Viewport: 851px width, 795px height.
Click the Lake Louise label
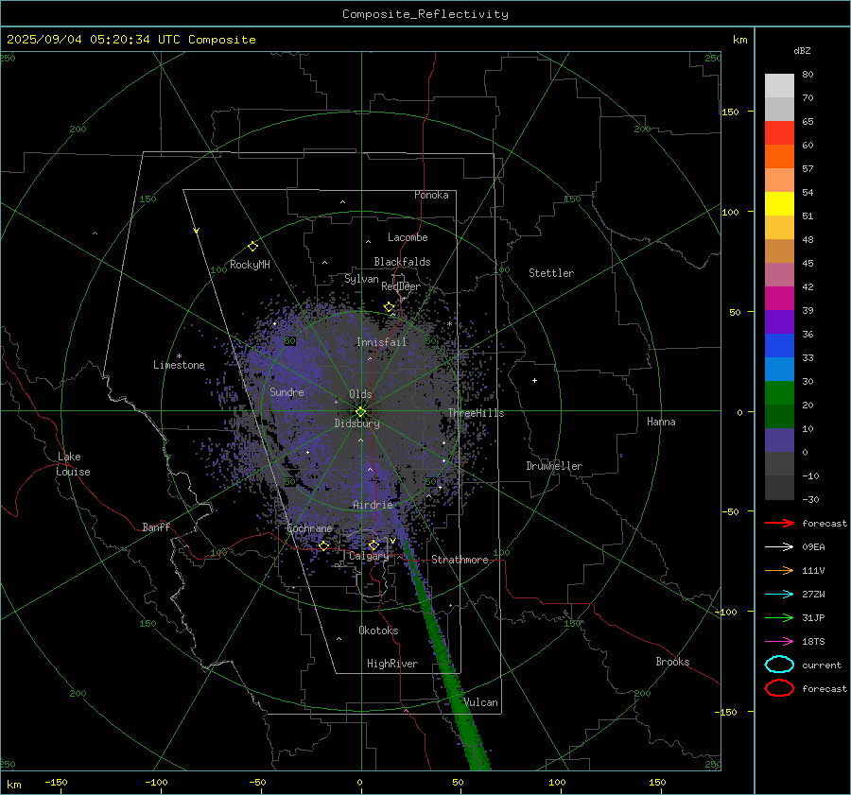(x=73, y=464)
